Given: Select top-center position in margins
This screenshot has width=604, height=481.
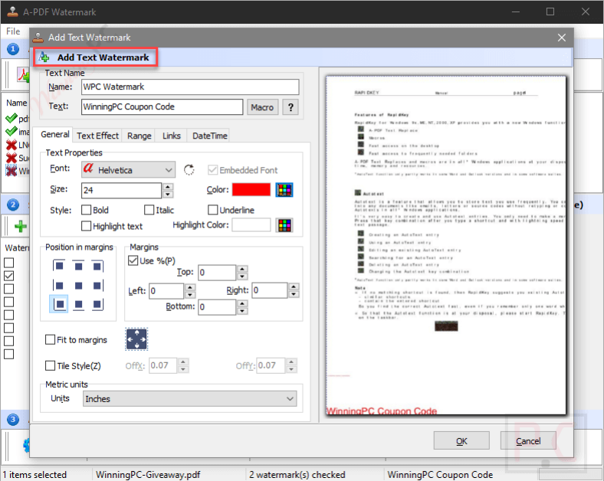Looking at the screenshot, I should click(x=79, y=266).
